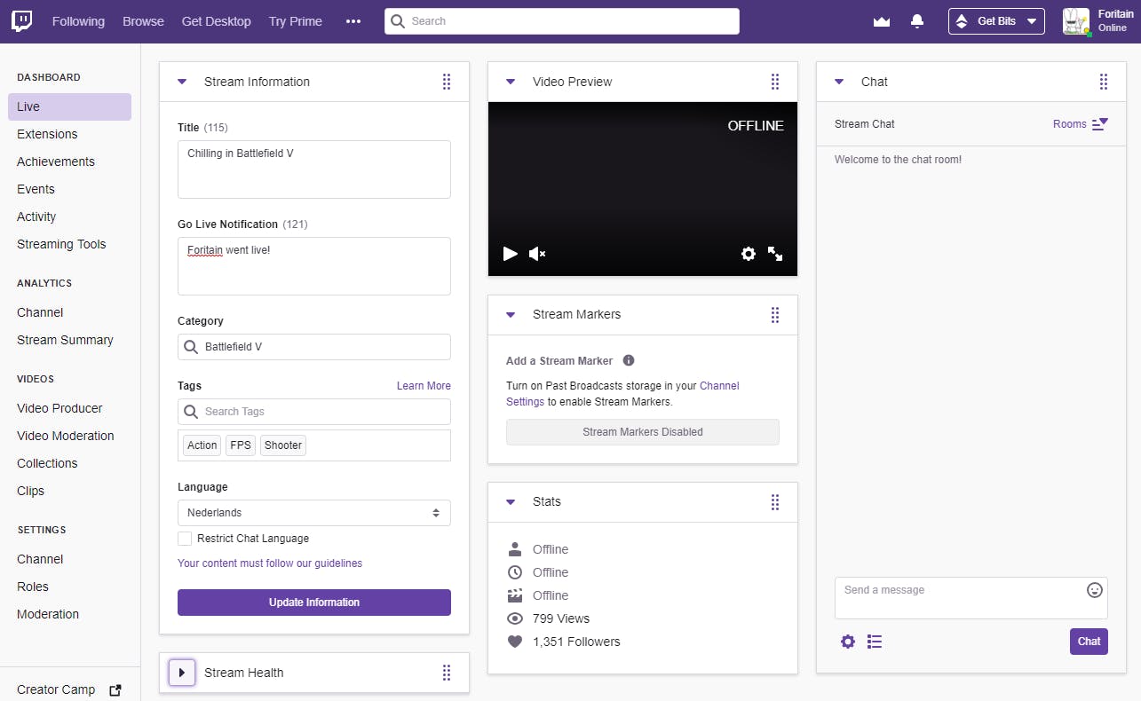Click the Stream Markers panel grip icon
The image size is (1141, 701).
pos(775,314)
